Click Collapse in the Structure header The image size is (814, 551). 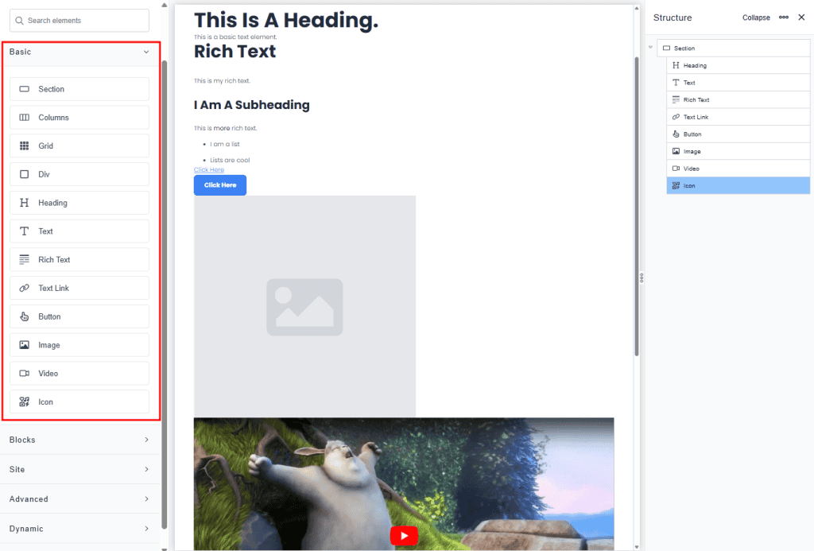point(756,17)
